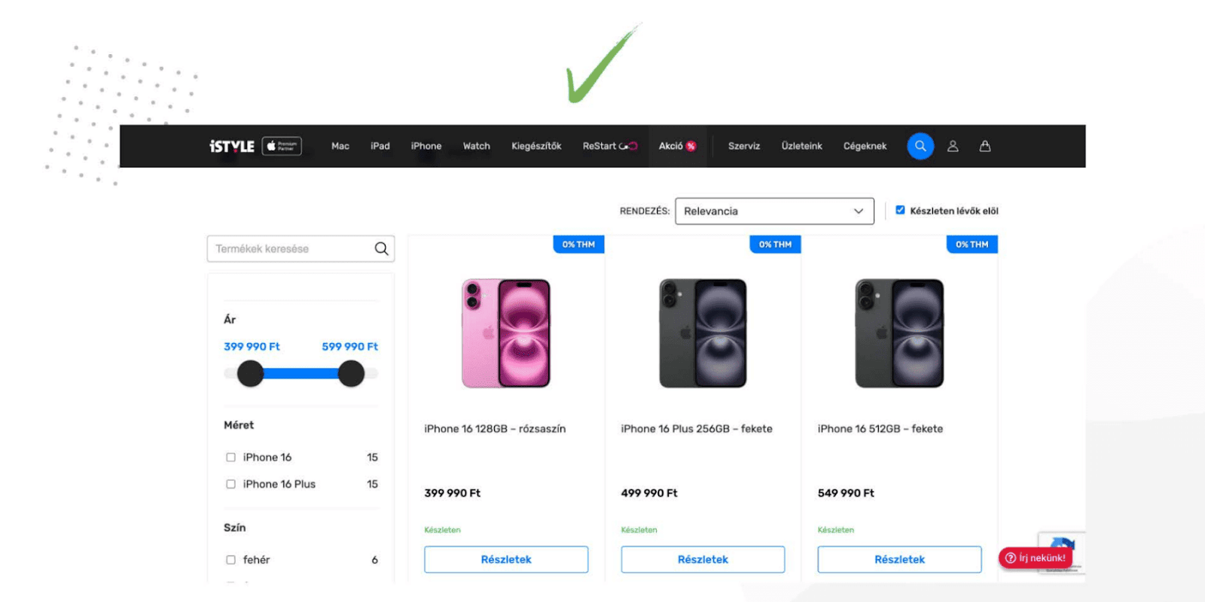Click the Termékek keresése input field
Screen dimensions: 1205x602
click(291, 248)
